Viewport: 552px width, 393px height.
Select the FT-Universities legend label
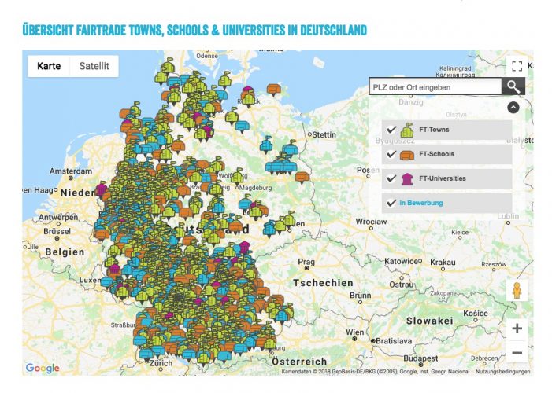[443, 178]
